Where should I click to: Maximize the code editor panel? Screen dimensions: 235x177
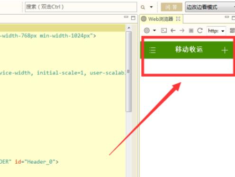pos(133,18)
